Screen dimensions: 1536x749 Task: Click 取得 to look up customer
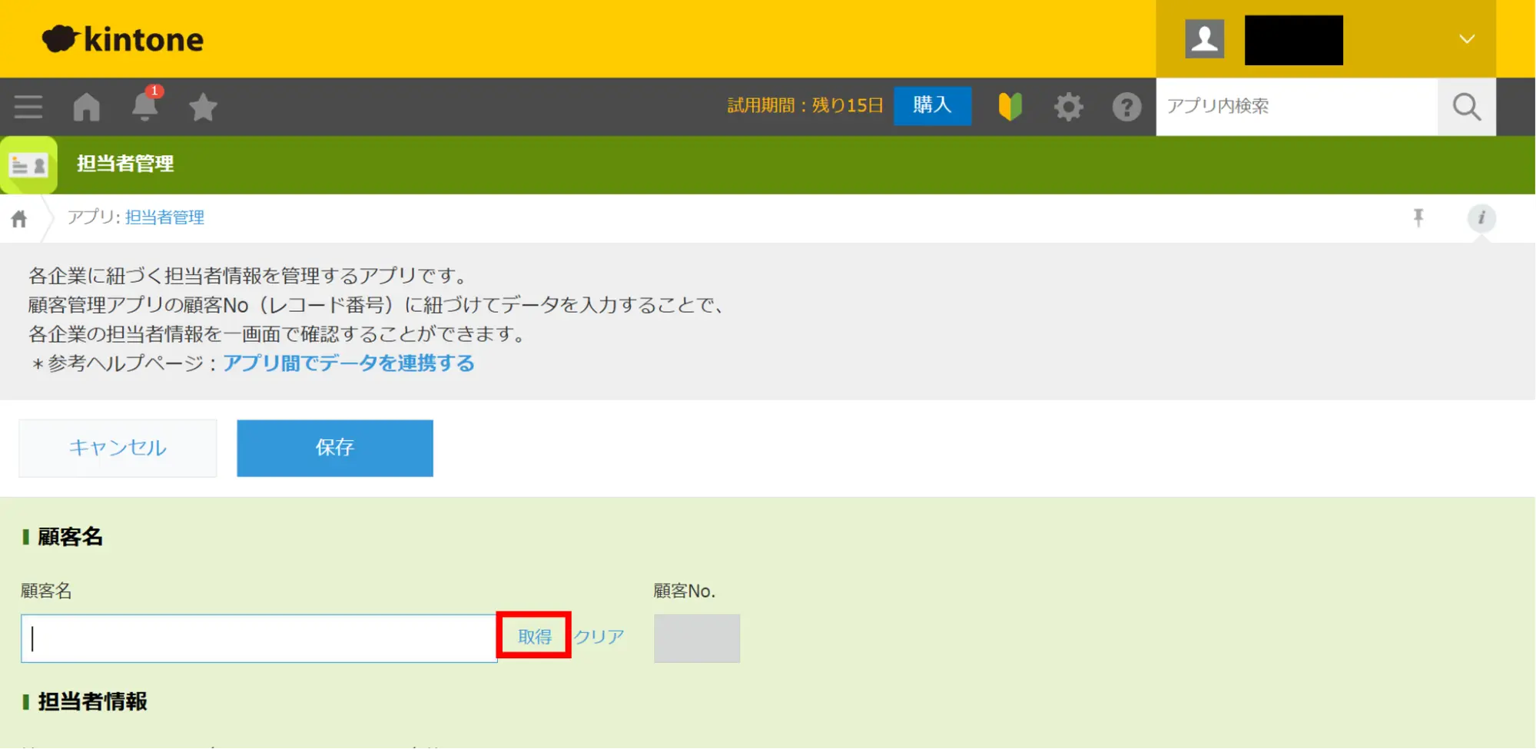tap(534, 636)
